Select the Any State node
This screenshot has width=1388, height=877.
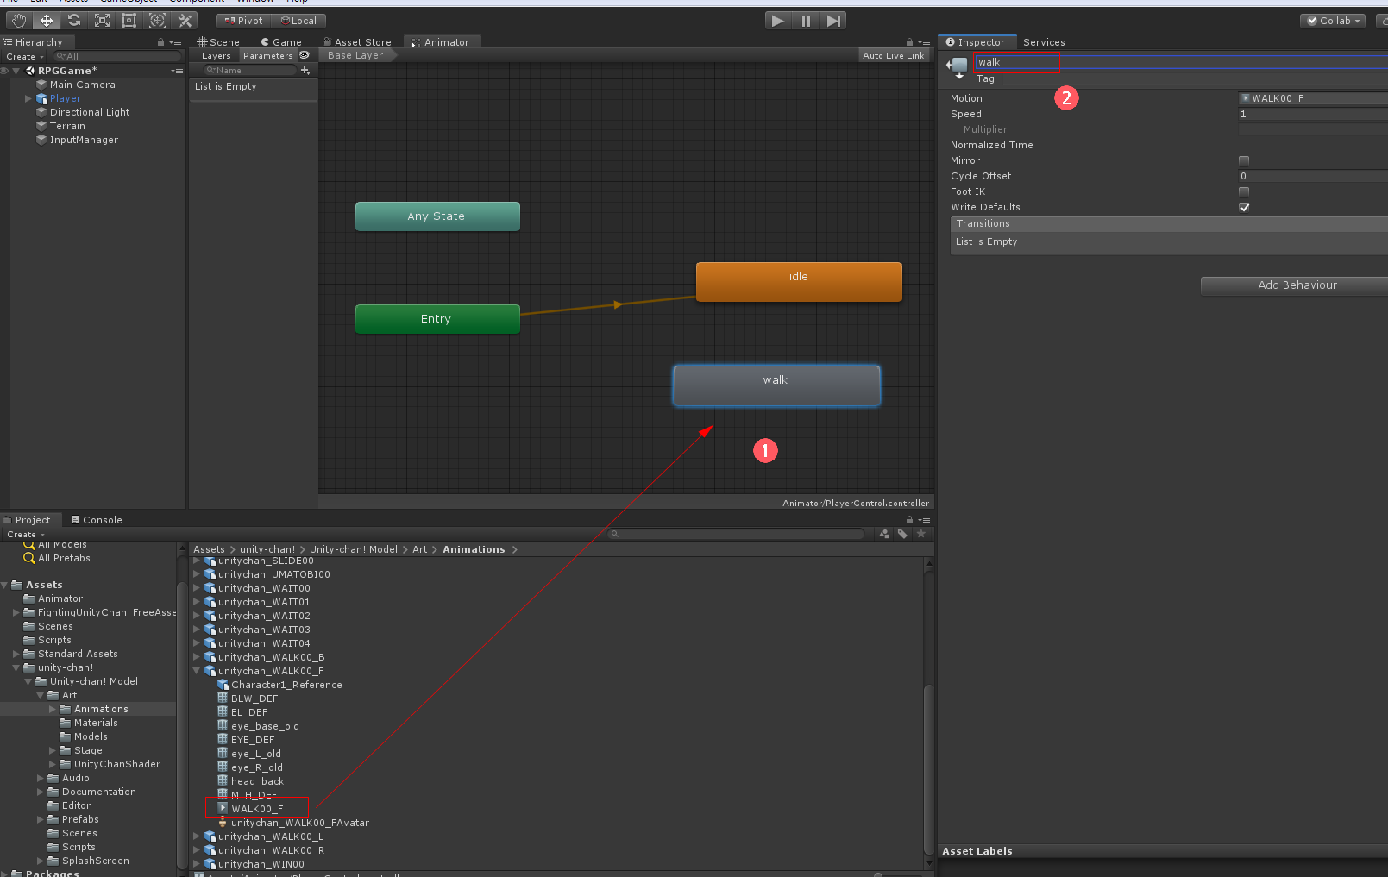pyautogui.click(x=437, y=216)
